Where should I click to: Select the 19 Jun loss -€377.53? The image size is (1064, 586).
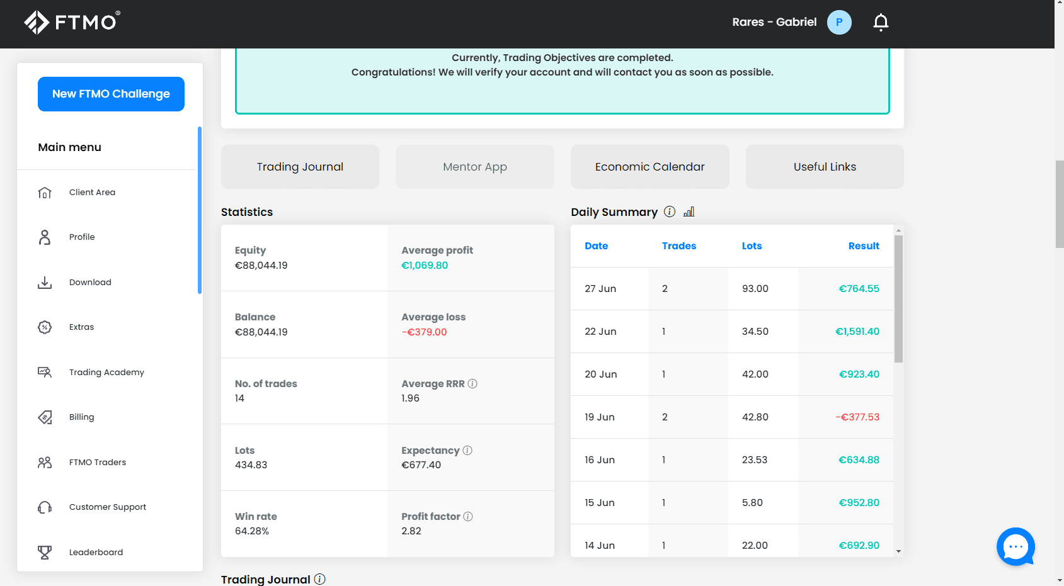857,417
